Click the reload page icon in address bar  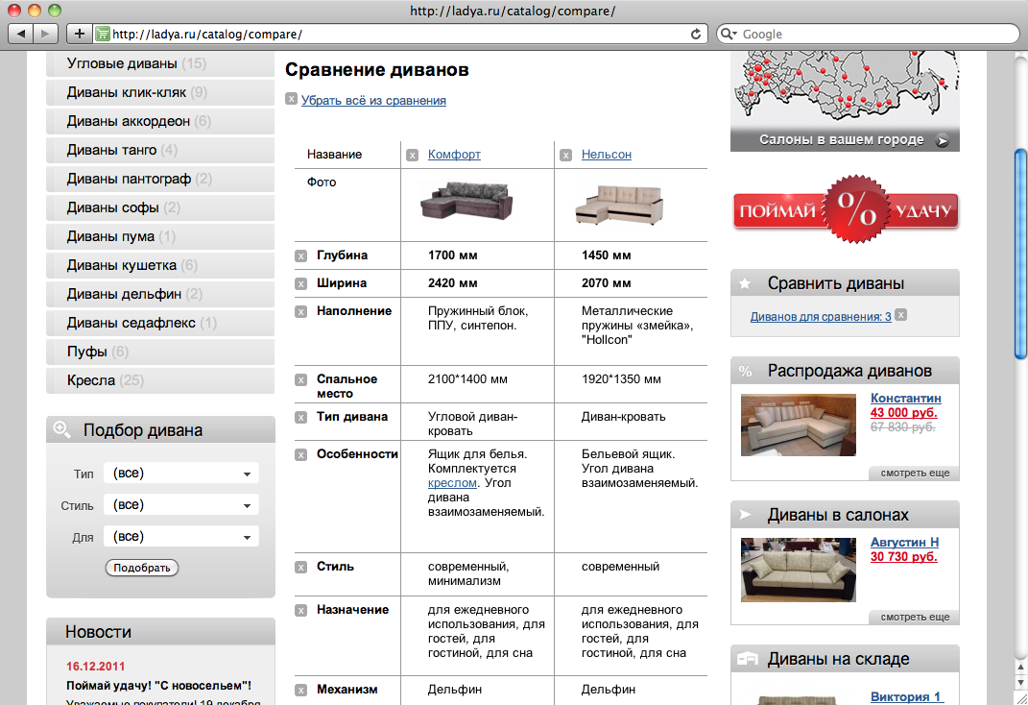click(696, 35)
